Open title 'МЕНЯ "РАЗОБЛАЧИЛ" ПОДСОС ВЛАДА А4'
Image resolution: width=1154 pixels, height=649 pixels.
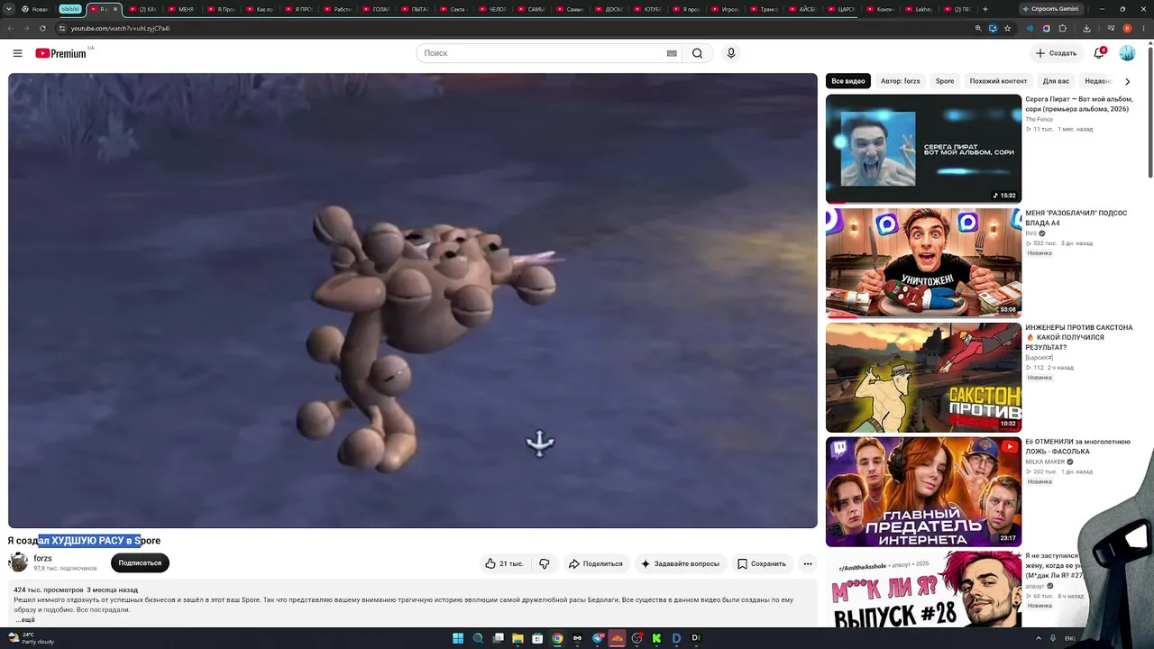click(1076, 218)
